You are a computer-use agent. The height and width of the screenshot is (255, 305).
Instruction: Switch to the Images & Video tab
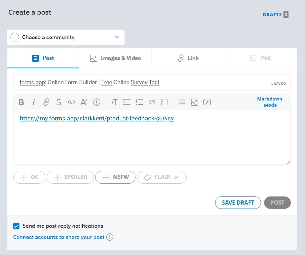(x=115, y=58)
